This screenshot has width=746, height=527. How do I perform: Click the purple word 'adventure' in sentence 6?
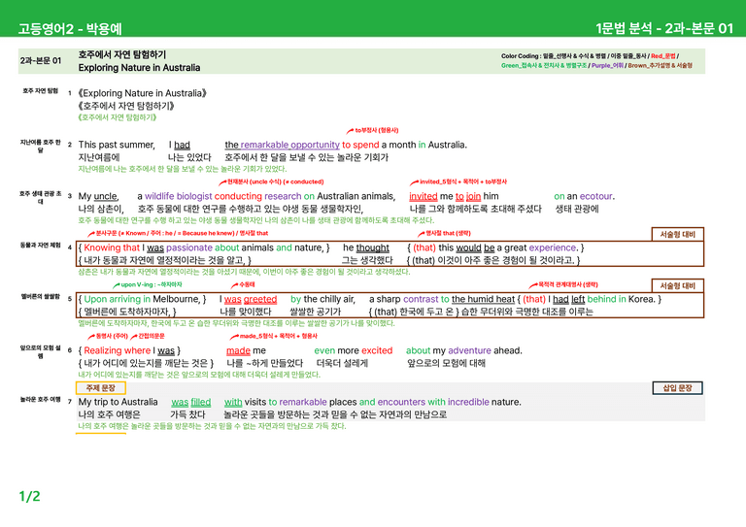click(x=469, y=350)
